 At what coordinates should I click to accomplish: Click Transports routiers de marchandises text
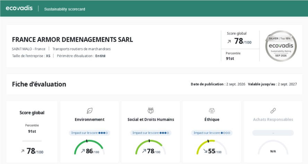click(82, 49)
